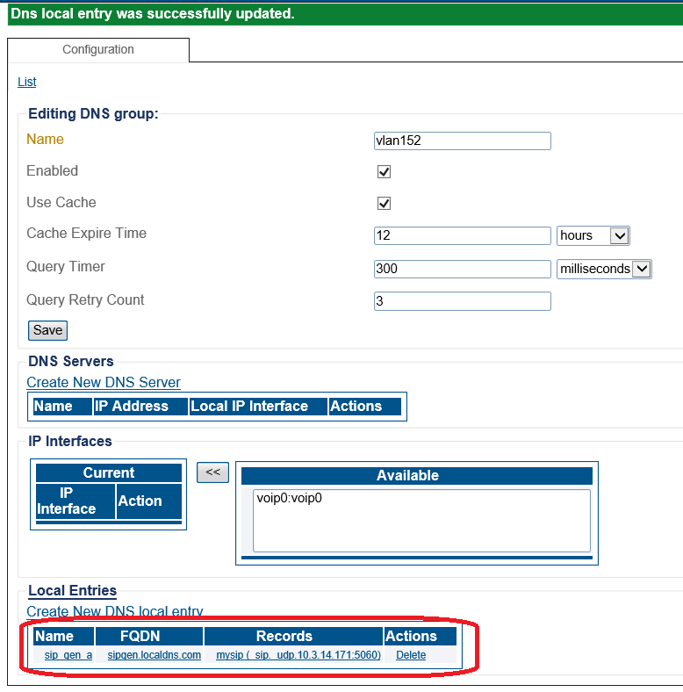Edit the Name field containing vlan152
Screen dimensions: 683x692
[x=462, y=141]
